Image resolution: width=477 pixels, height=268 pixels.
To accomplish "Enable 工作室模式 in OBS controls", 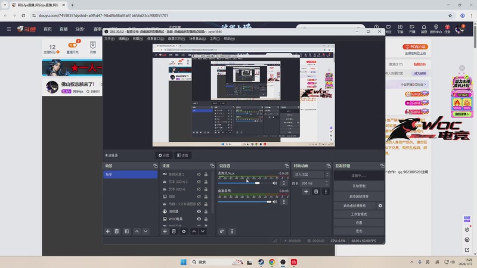I will click(x=359, y=214).
